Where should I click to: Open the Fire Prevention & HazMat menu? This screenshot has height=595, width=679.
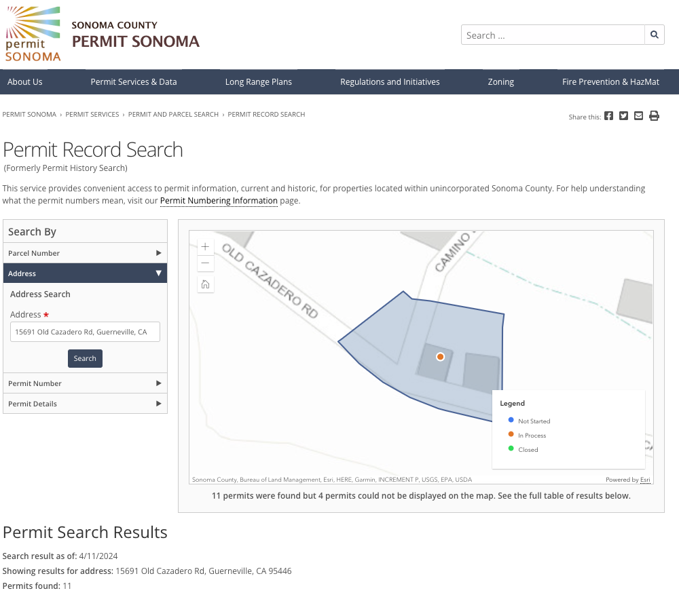click(610, 82)
